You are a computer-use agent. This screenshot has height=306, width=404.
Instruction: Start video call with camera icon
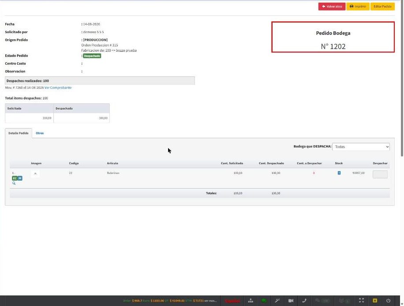[x=291, y=301]
